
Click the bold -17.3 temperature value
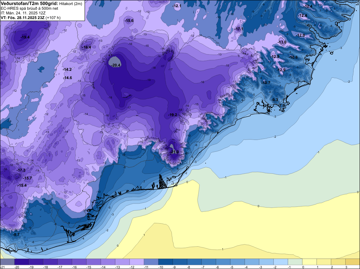(21, 170)
